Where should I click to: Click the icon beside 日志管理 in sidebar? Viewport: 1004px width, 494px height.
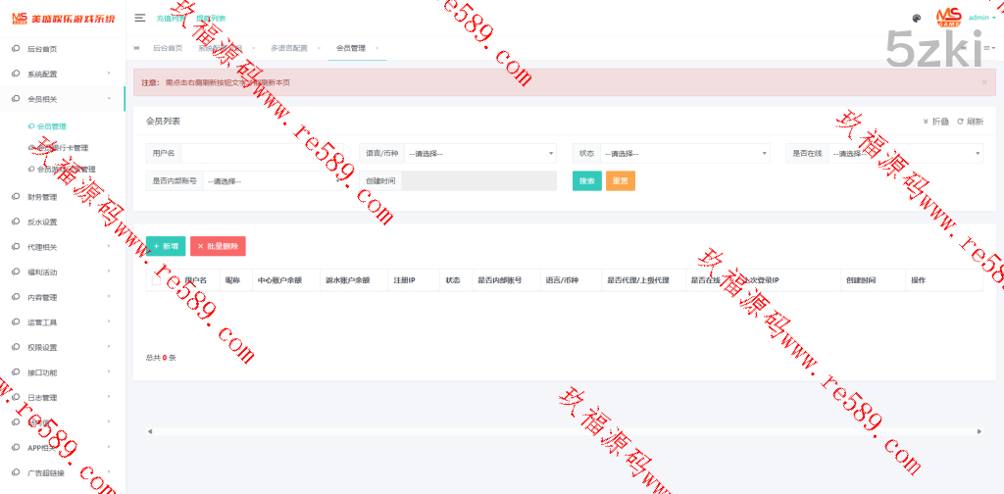click(16, 397)
